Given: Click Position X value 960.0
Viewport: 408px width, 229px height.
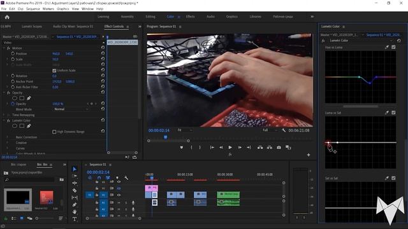Looking at the screenshot, I should 56,53.
